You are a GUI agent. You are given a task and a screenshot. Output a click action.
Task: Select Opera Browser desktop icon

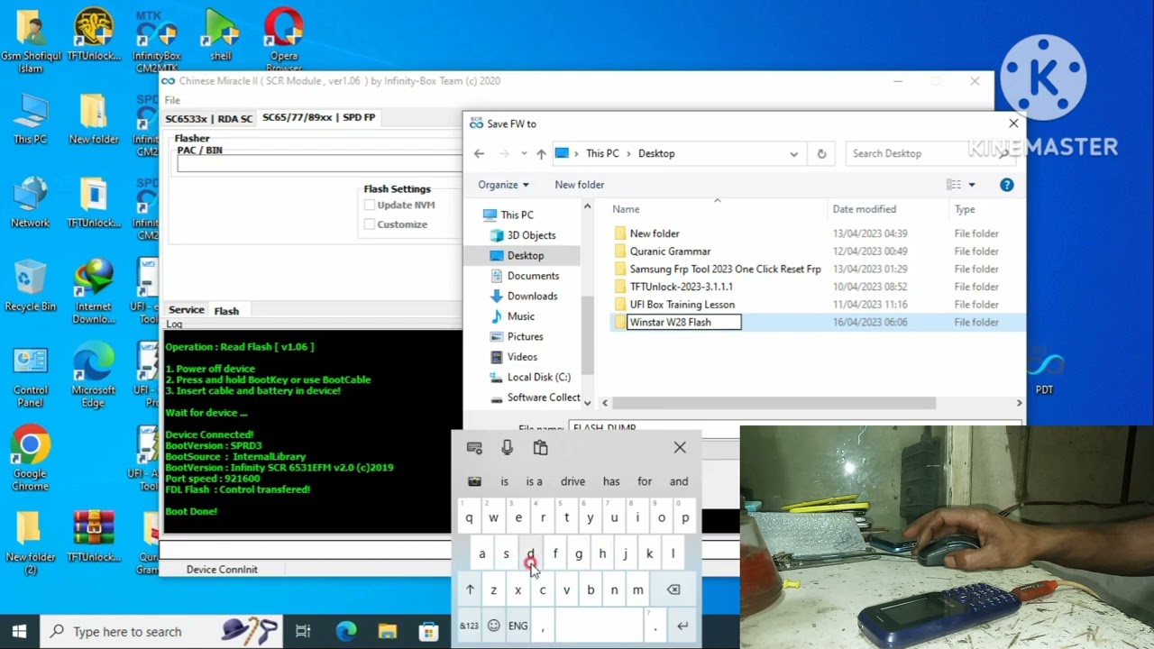tap(283, 40)
